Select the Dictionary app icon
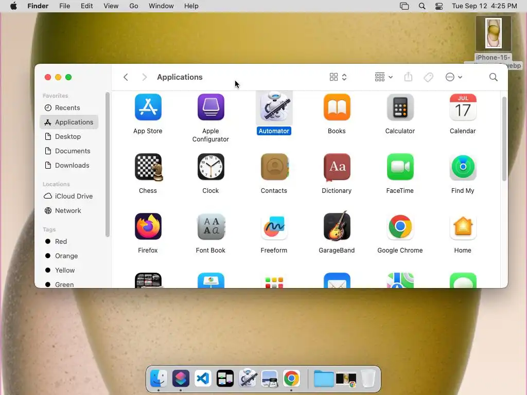527x395 pixels. (337, 167)
